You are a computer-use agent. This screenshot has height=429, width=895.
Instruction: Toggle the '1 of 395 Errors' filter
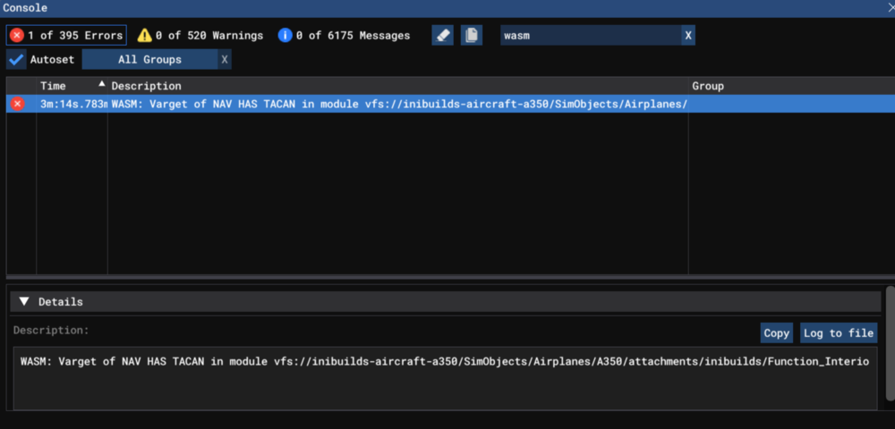75,36
